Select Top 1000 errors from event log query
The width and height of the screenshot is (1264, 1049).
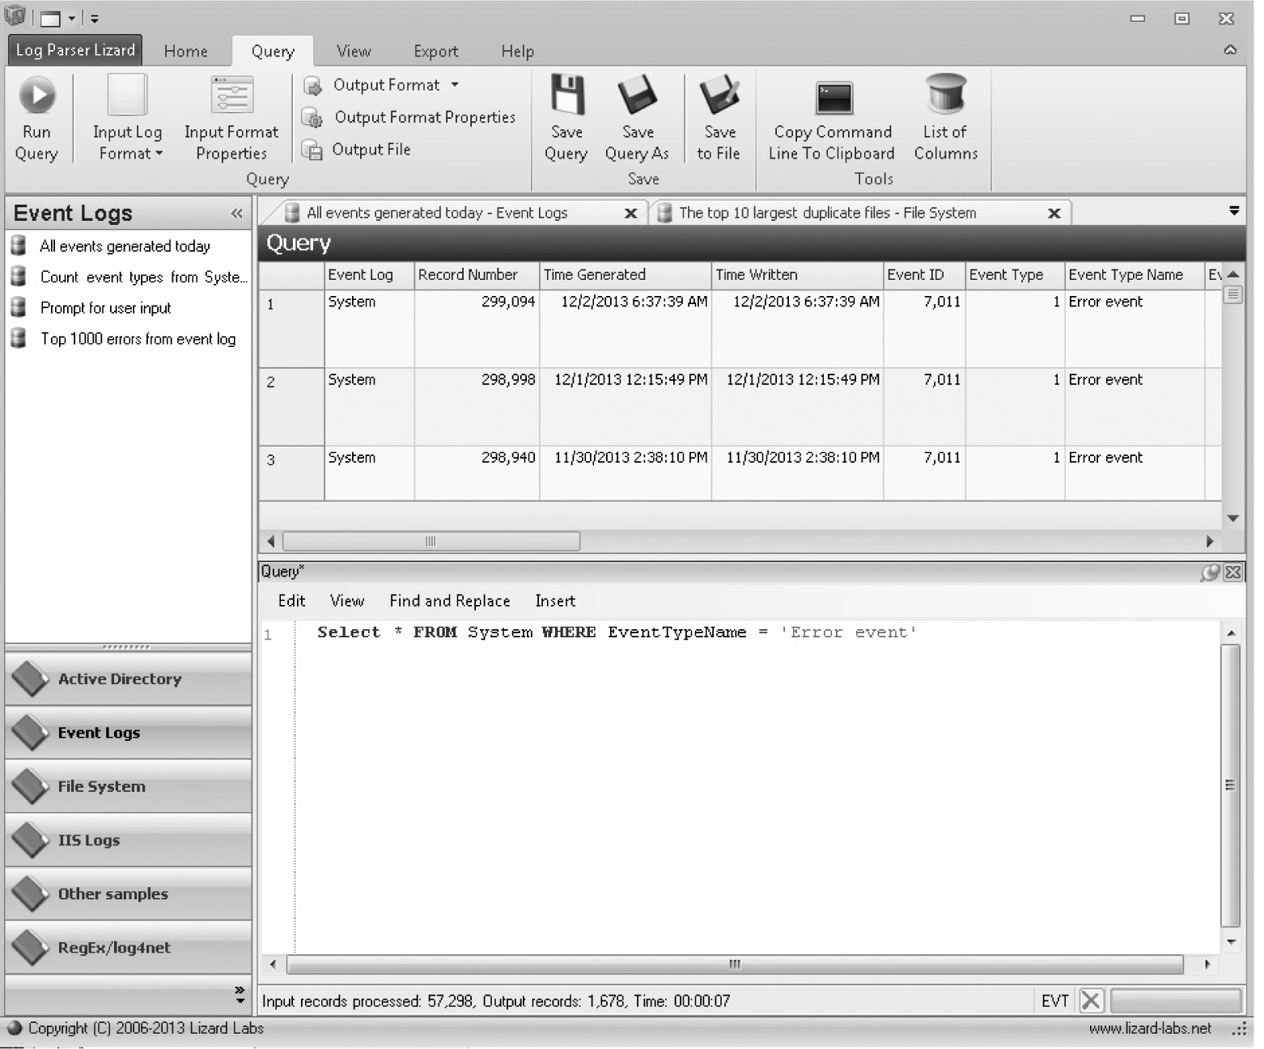(138, 339)
